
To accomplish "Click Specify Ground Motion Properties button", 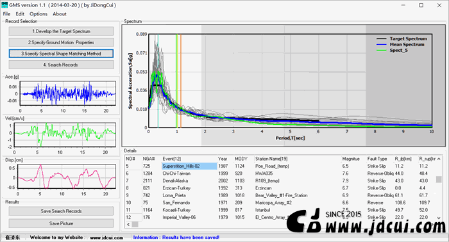I will [61, 42].
